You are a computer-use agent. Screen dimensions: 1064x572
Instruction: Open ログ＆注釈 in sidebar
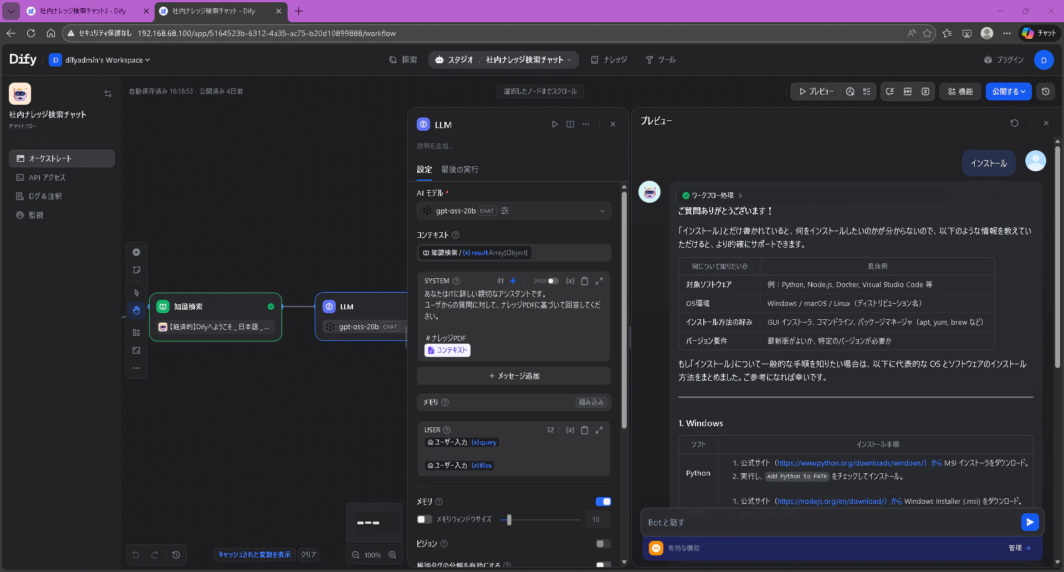coord(62,196)
